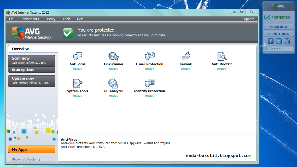
Task: Click the target icon next to Twitter in gadget
Action: (x=287, y=41)
